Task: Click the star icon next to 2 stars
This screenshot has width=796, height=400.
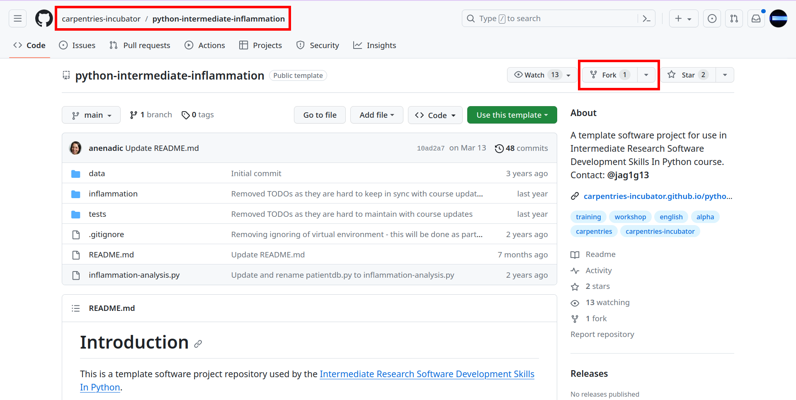Action: (575, 287)
